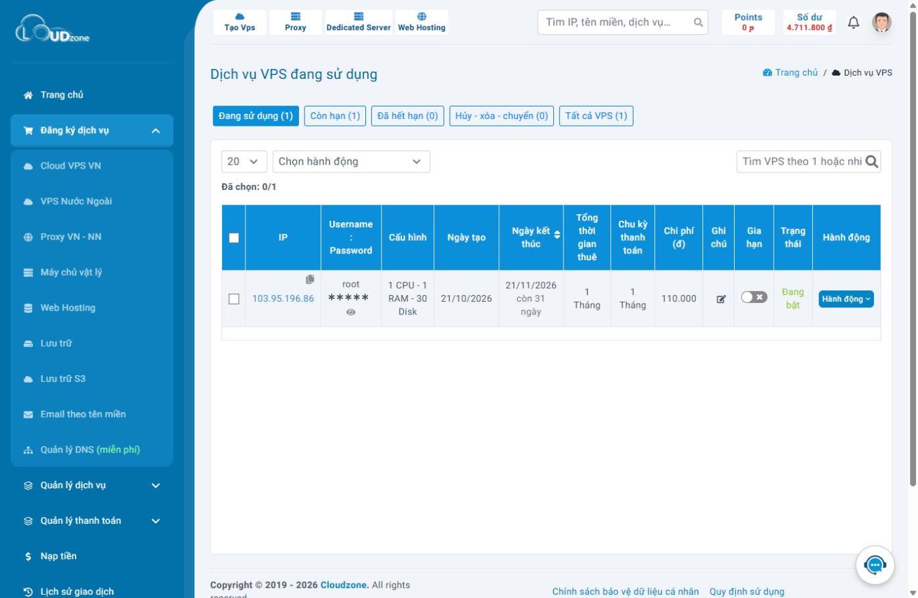Open the Hành động row dropdown button
918x598 pixels.
(x=846, y=299)
